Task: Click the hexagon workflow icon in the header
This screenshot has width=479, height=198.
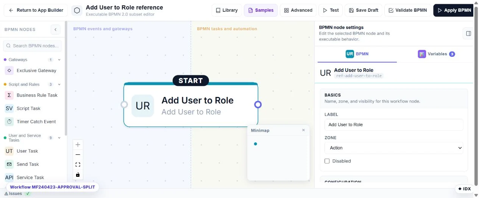Action: pyautogui.click(x=77, y=10)
